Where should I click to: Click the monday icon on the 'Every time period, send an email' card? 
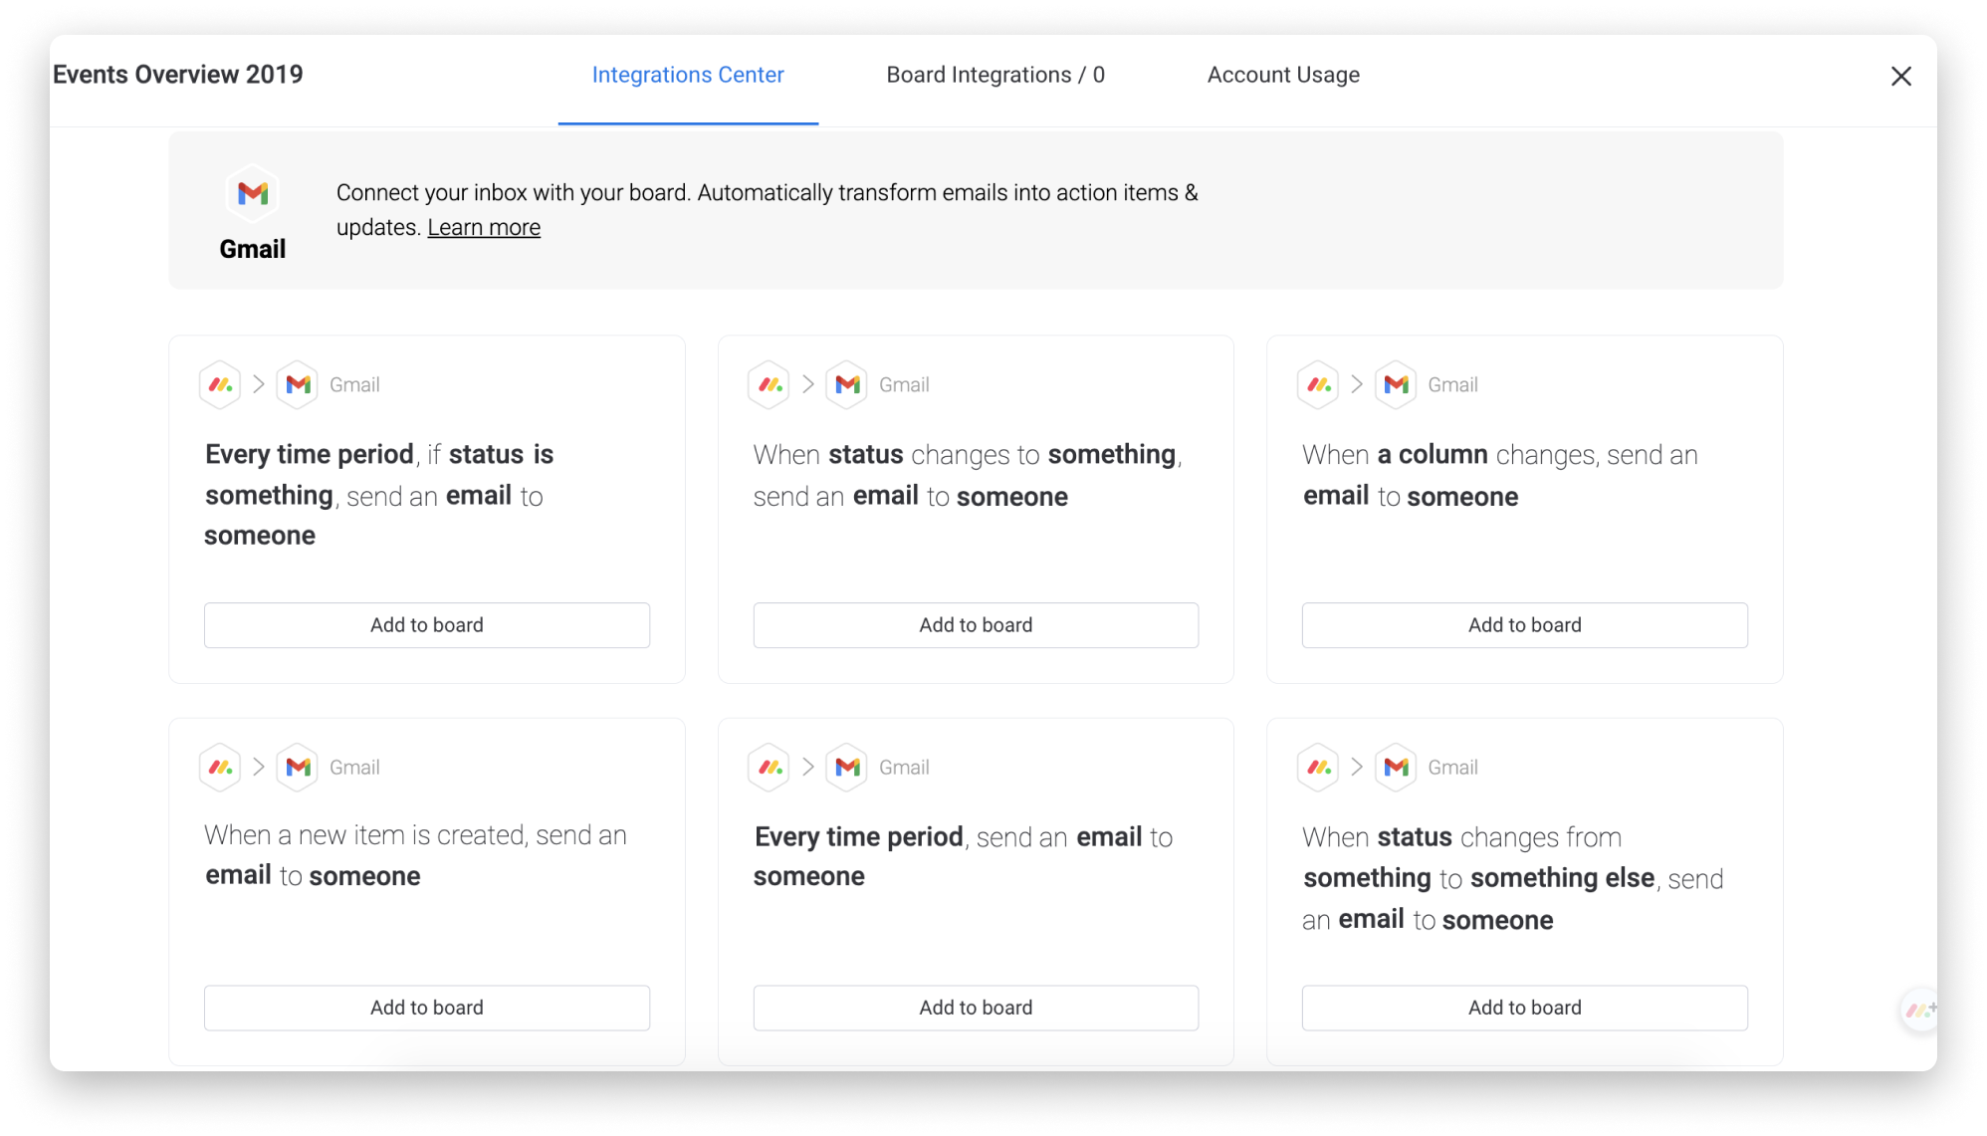[x=770, y=767]
